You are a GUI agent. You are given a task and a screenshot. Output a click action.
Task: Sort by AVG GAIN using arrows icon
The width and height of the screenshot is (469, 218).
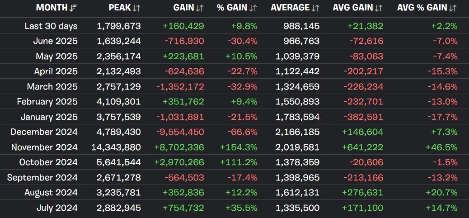point(379,8)
